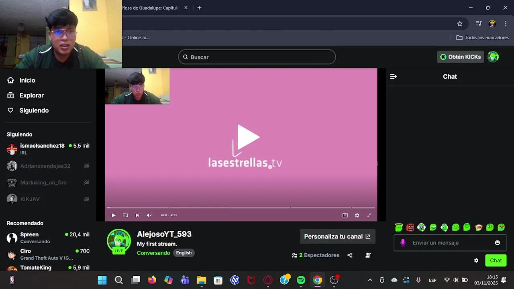The height and width of the screenshot is (289, 514).
Task: Open a new browser tab
Action: (199, 8)
